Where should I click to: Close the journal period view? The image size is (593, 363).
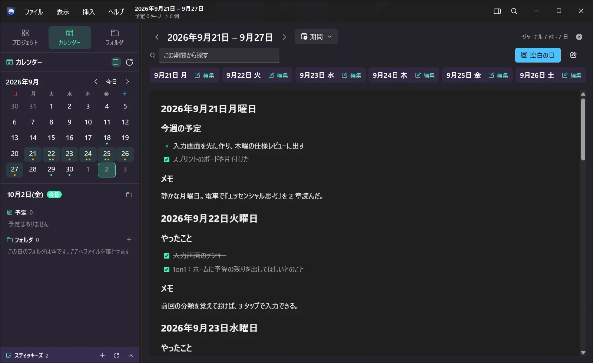(579, 37)
